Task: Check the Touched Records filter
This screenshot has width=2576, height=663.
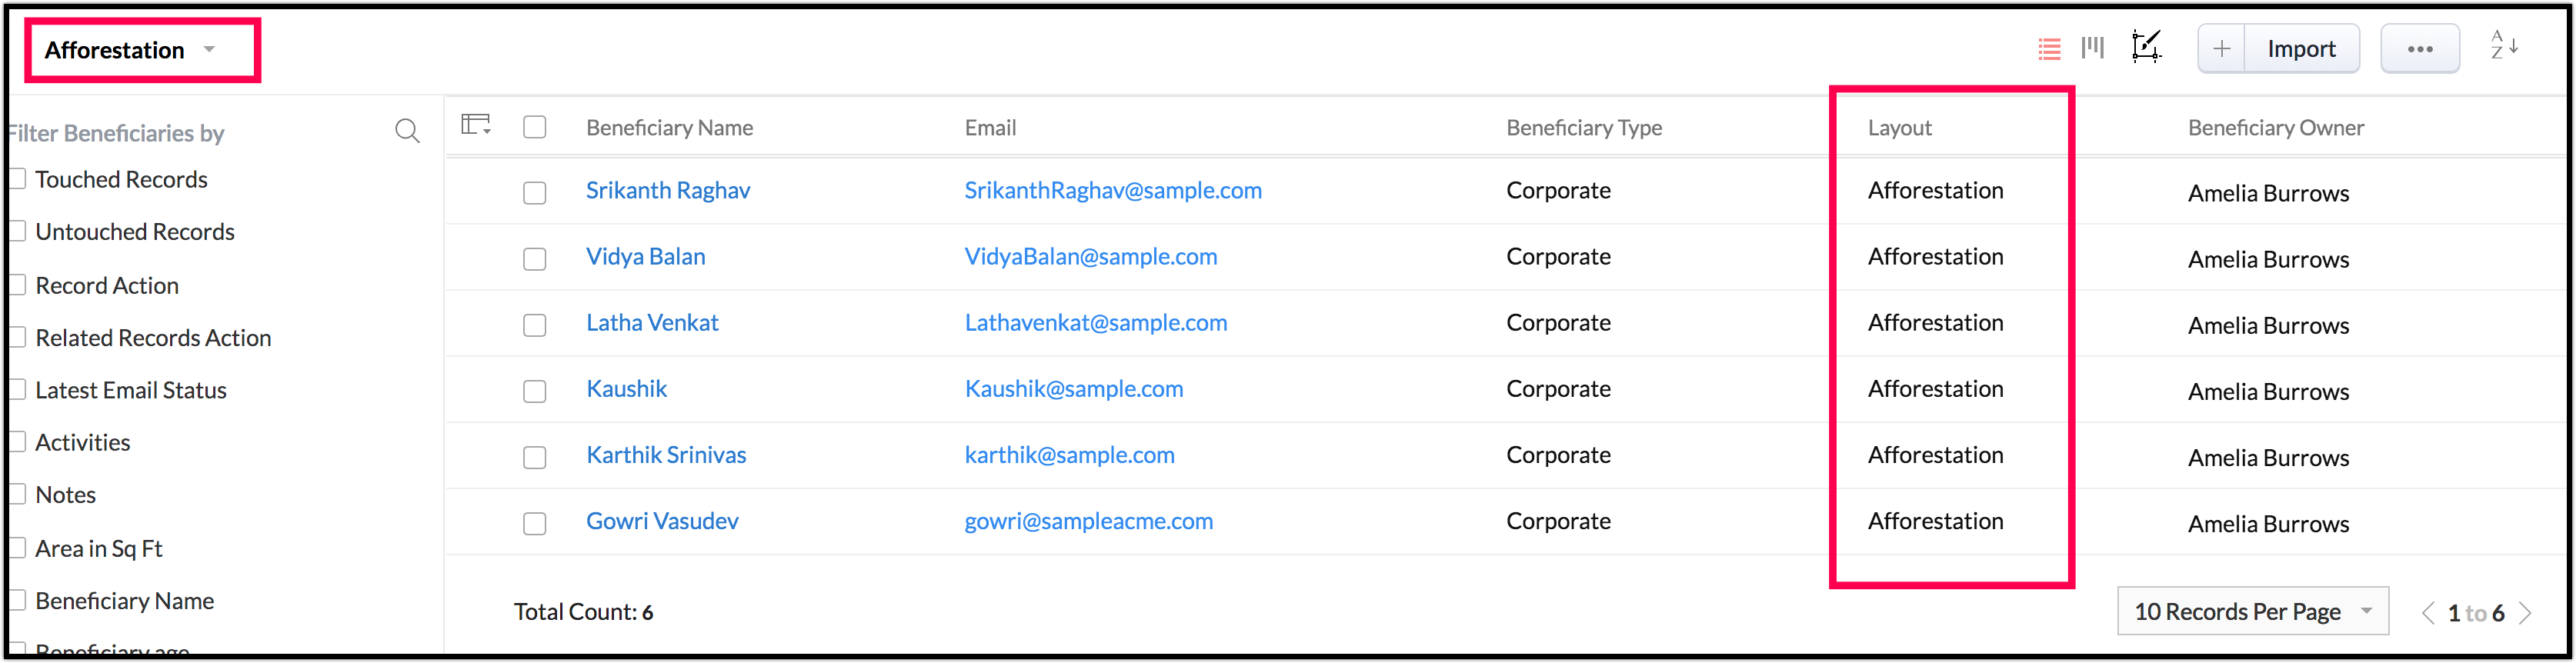Action: [x=17, y=179]
